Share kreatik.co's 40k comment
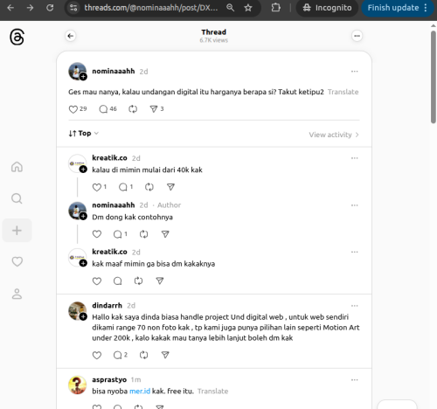Image resolution: width=437 pixels, height=409 pixels. (x=170, y=187)
